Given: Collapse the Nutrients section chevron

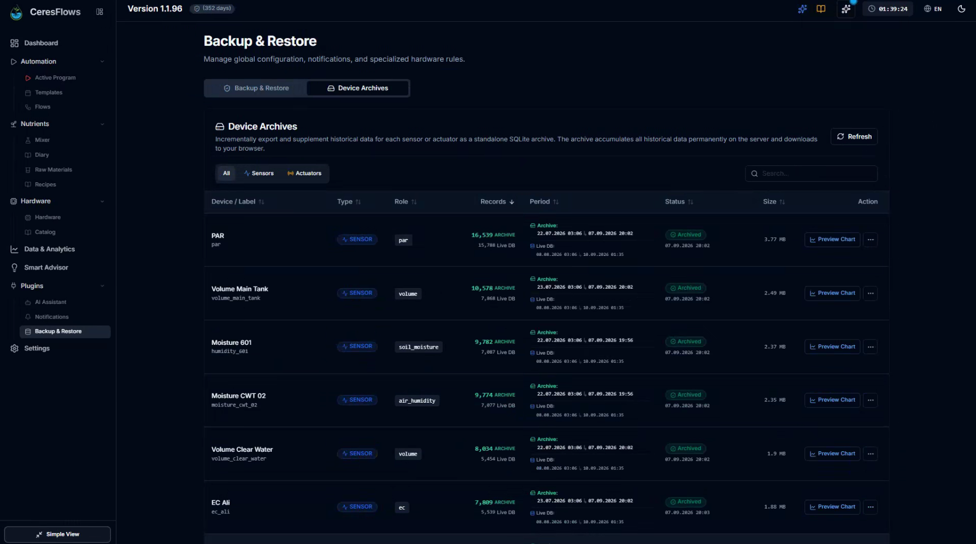Looking at the screenshot, I should pyautogui.click(x=102, y=124).
